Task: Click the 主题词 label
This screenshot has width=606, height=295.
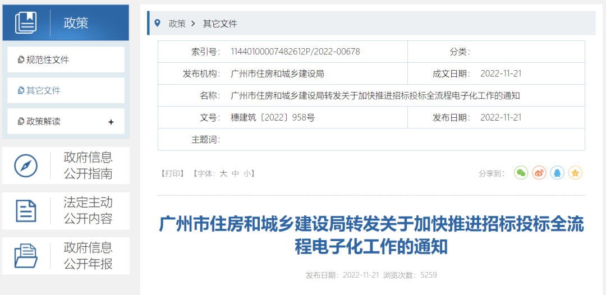Action: [x=205, y=140]
